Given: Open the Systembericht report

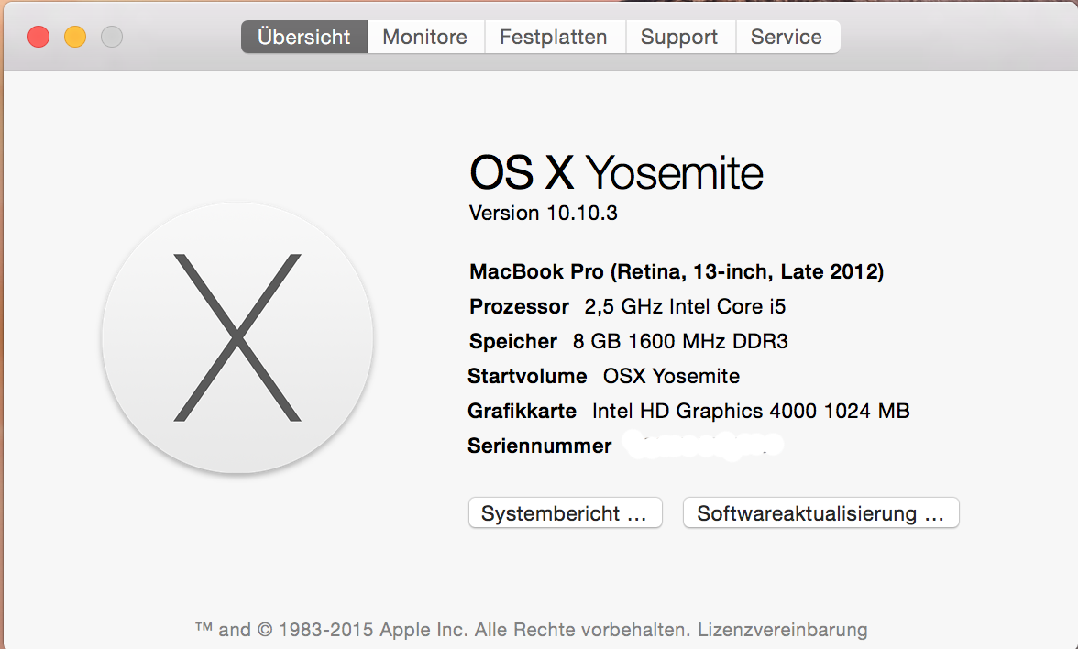Looking at the screenshot, I should 565,513.
